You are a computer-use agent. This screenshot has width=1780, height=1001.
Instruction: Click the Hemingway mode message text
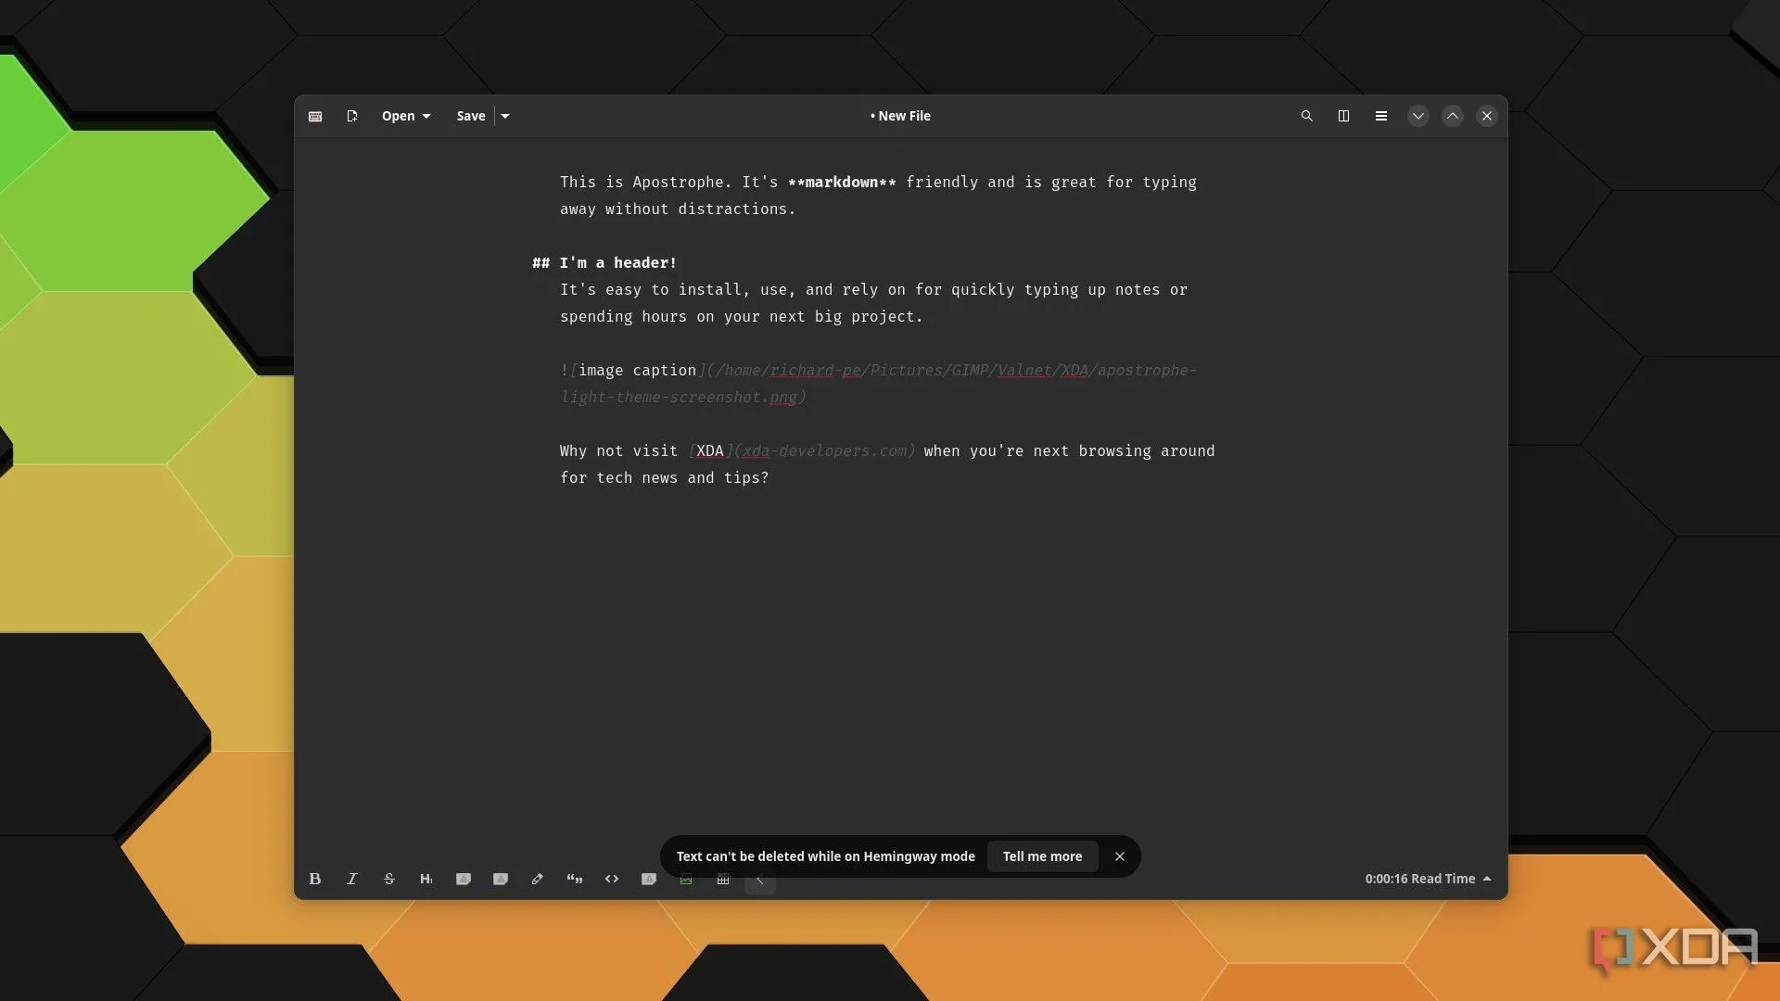tap(825, 856)
